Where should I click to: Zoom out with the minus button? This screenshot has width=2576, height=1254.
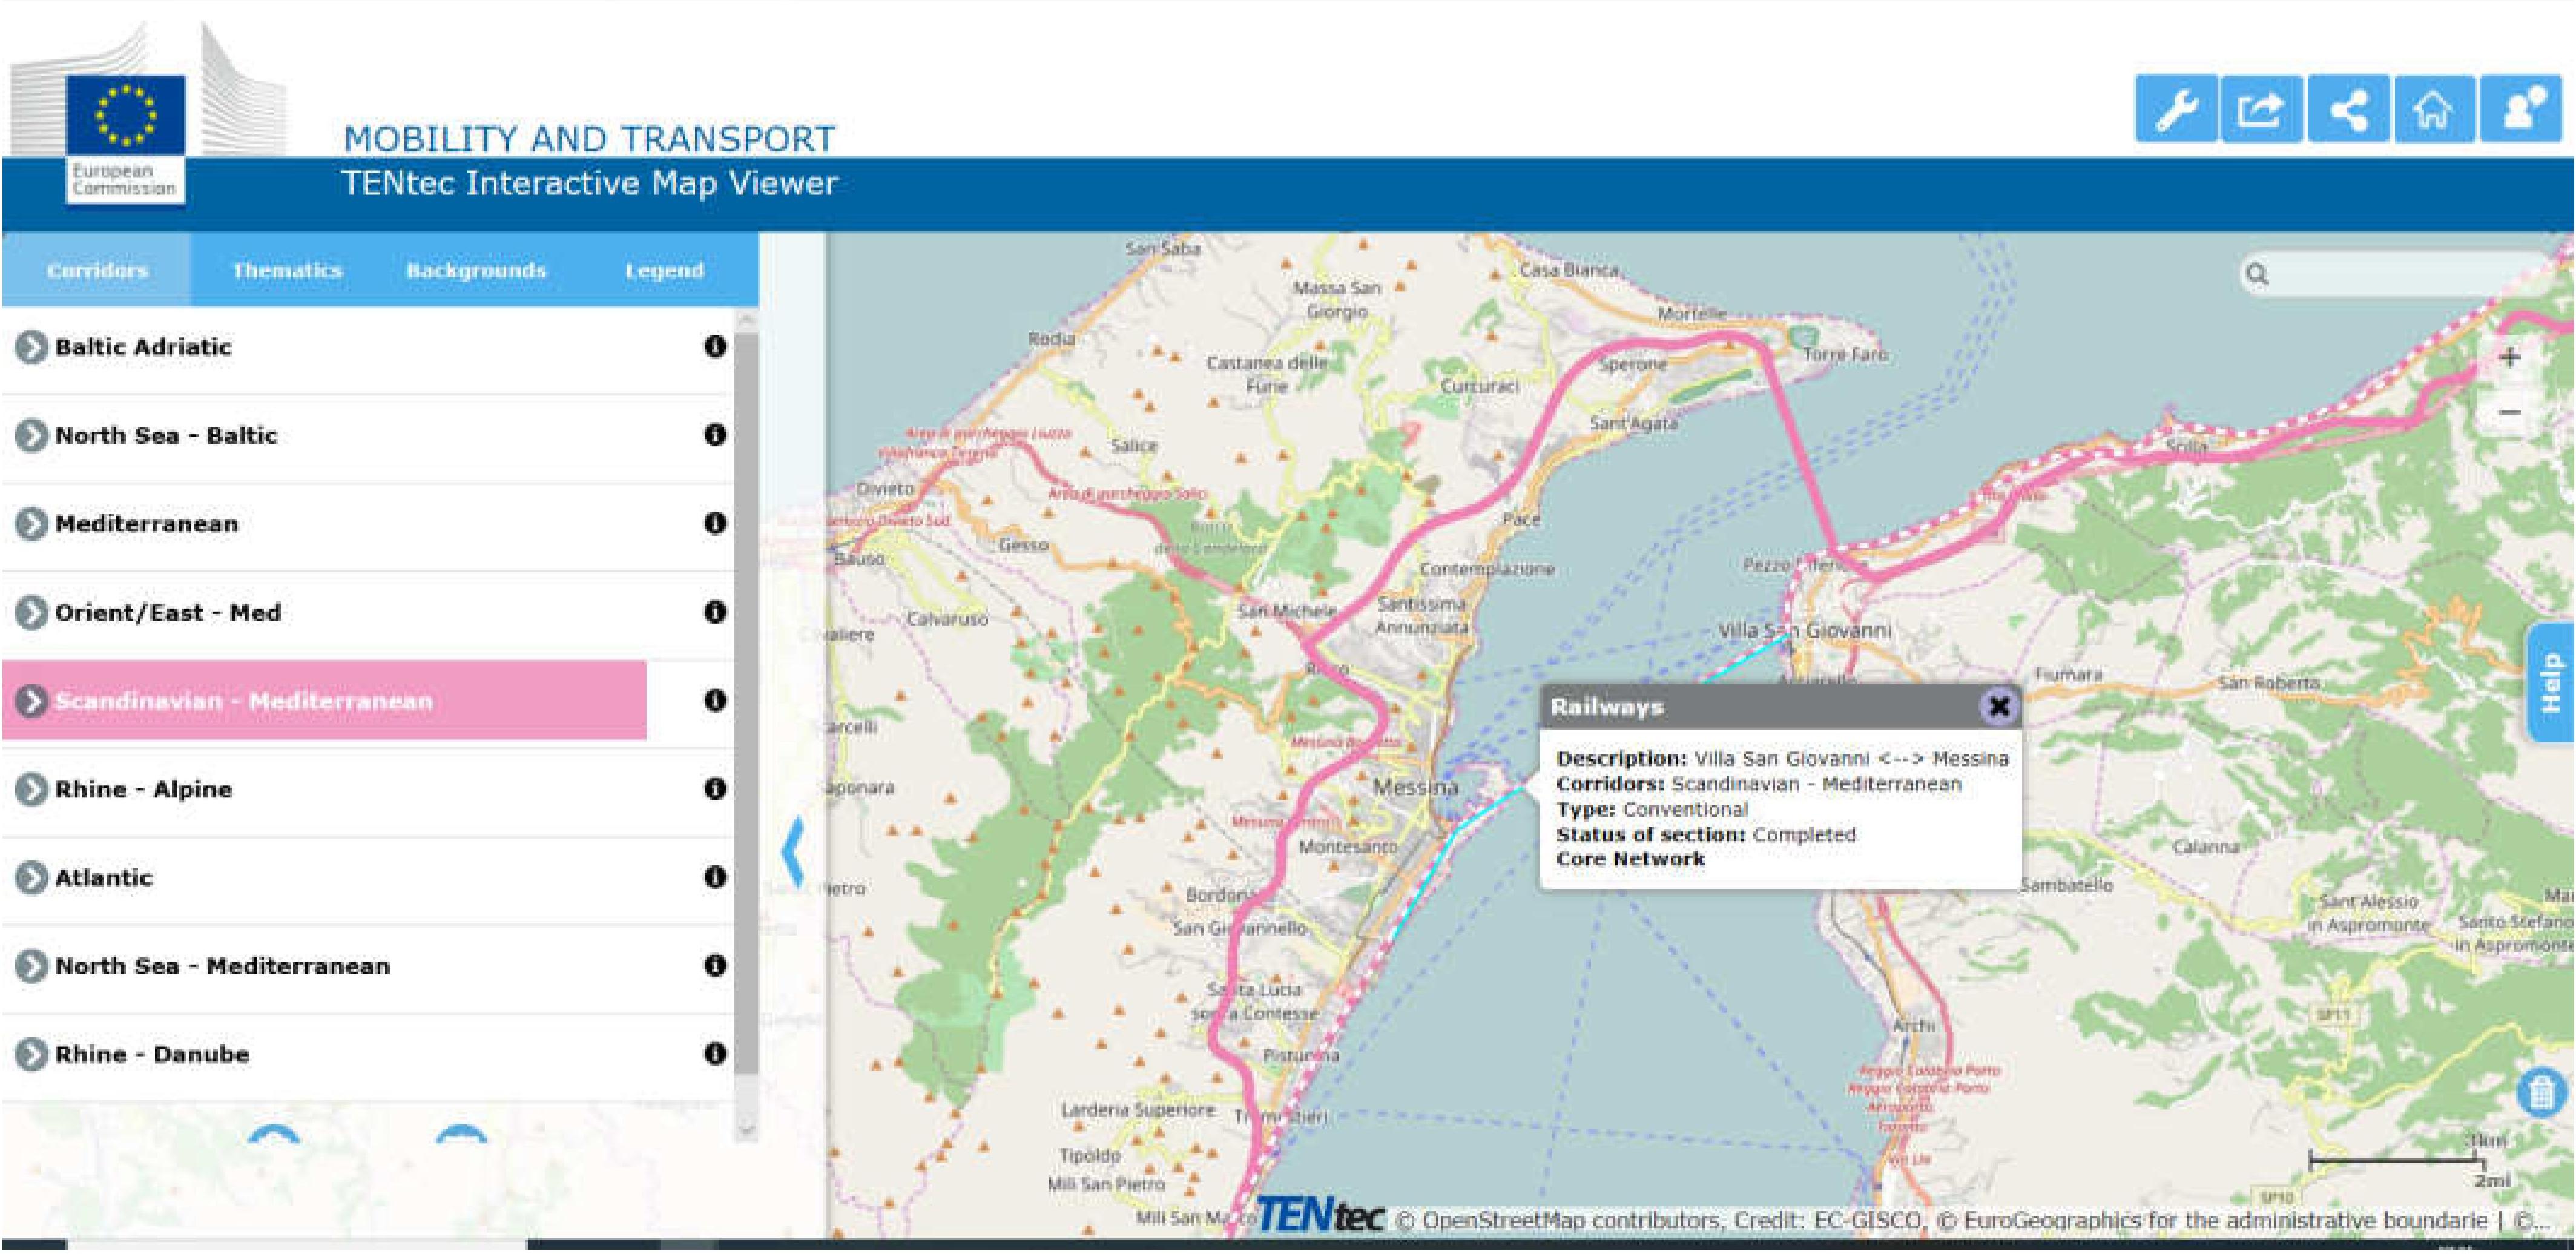2510,412
